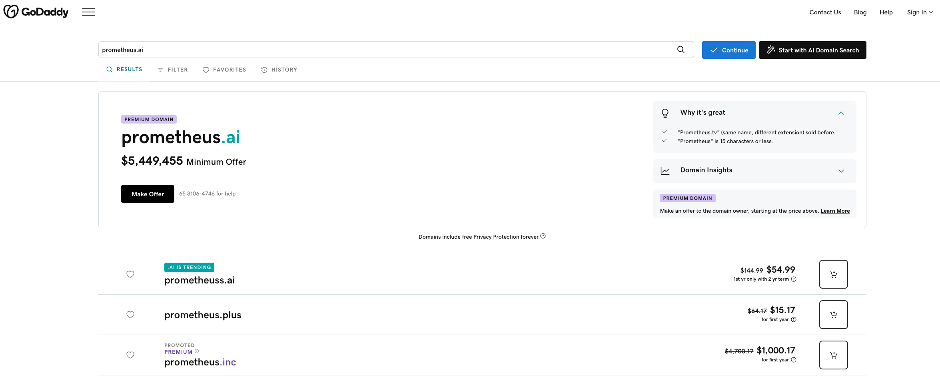Screen dimensions: 940x377
Task: Open the Filter tab
Action: (172, 70)
